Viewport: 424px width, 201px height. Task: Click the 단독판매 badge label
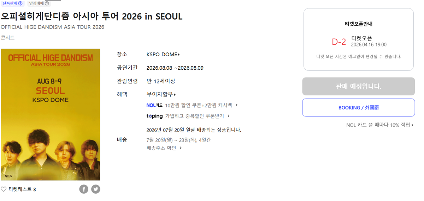[x=10, y=4]
